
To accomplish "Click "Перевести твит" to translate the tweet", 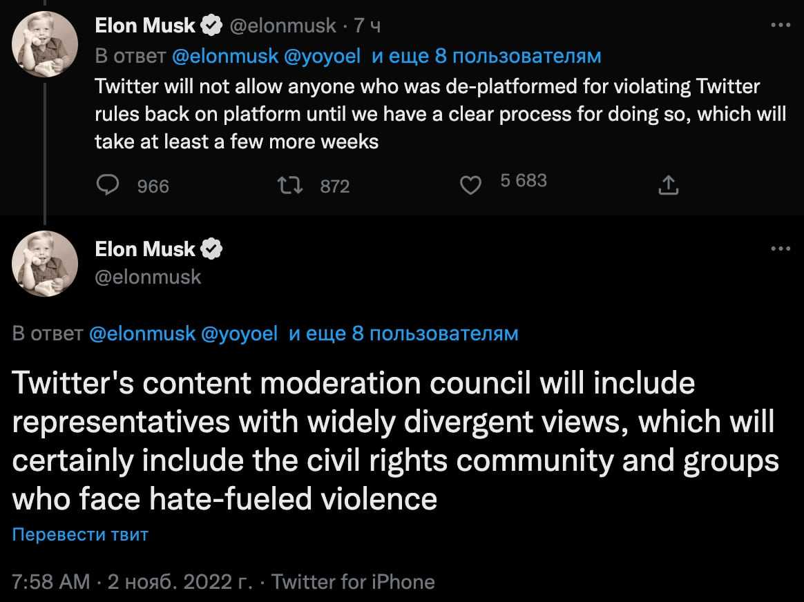I will tap(80, 534).
